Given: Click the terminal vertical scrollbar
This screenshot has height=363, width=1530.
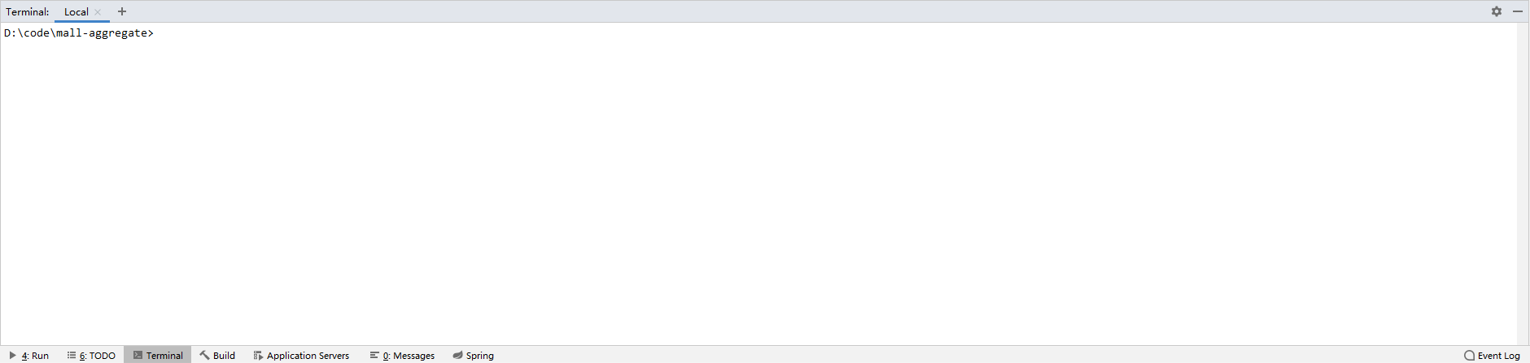Looking at the screenshot, I should coord(1523,184).
